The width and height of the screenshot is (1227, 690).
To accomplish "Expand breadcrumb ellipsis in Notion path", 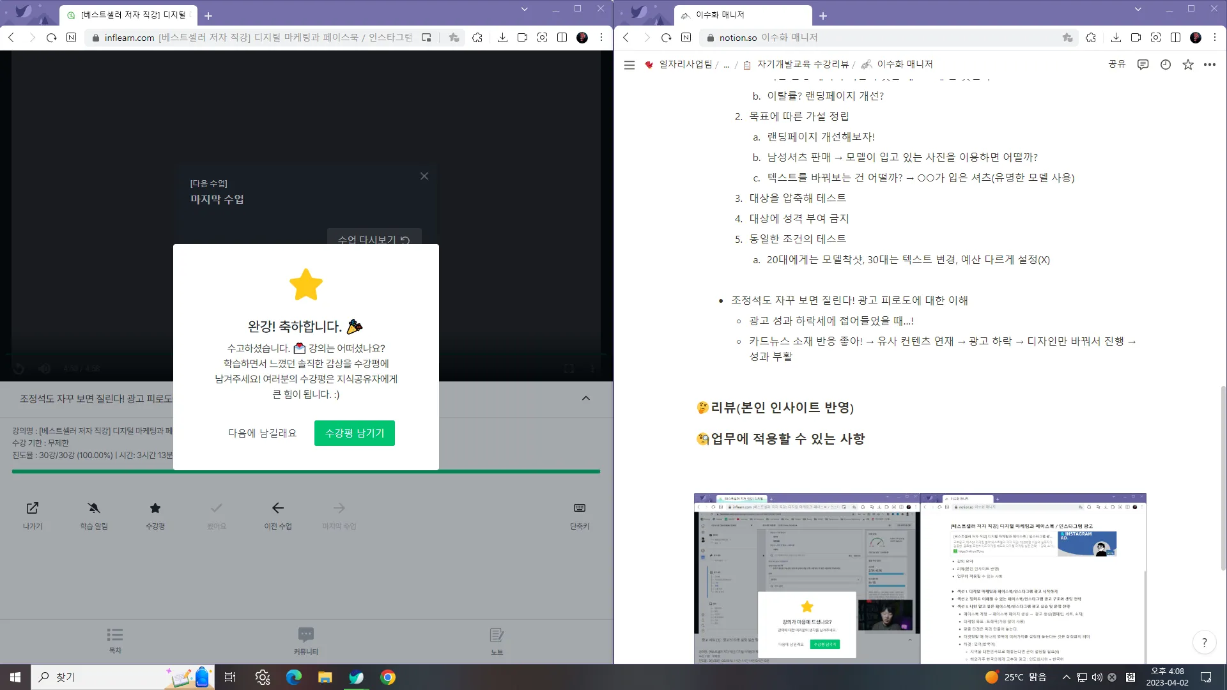I will pos(727,65).
